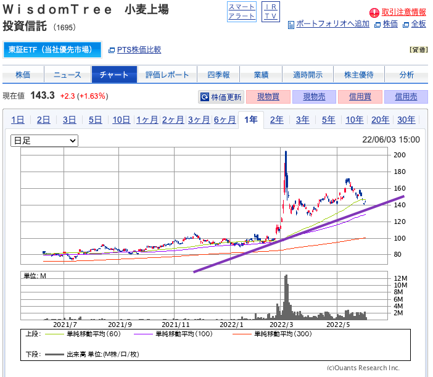Click the 単純移動平均(60) legend entry
The width and height of the screenshot is (433, 377).
click(83, 334)
